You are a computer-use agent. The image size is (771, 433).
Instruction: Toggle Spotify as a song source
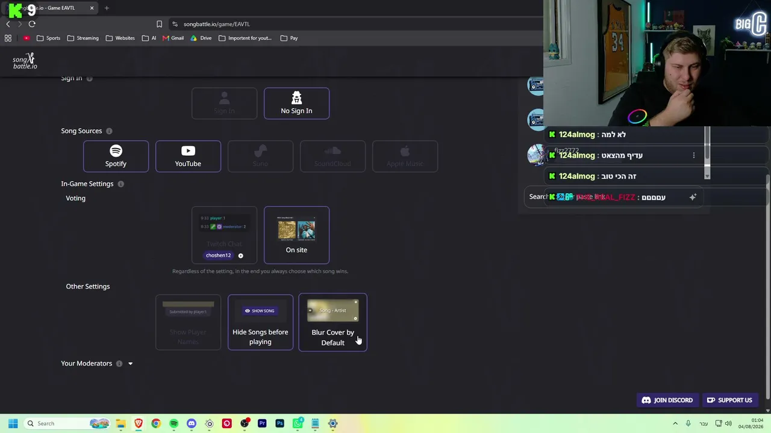(116, 156)
